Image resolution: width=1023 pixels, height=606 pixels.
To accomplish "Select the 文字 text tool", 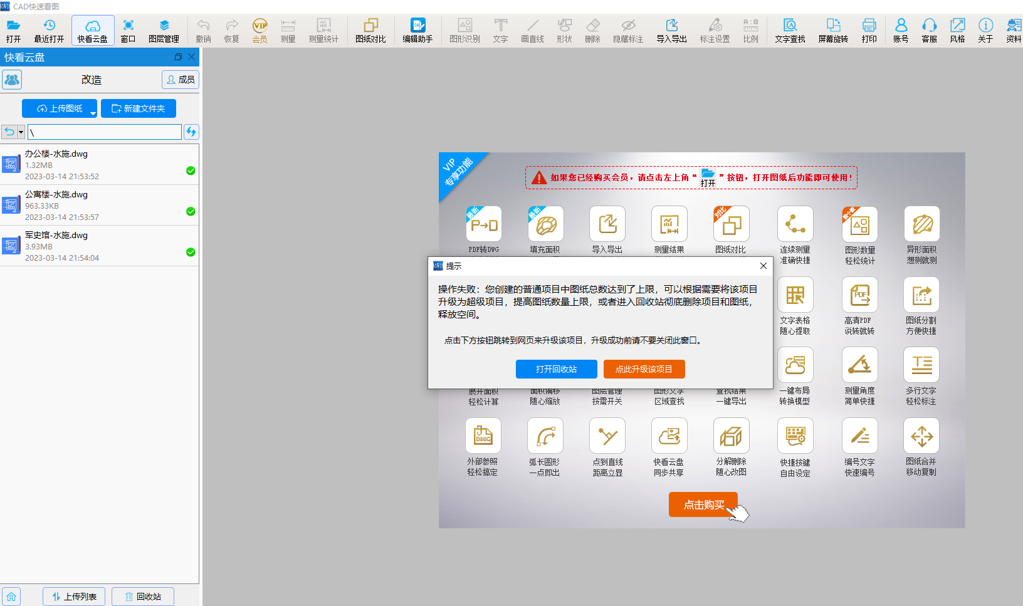I will pos(500,30).
